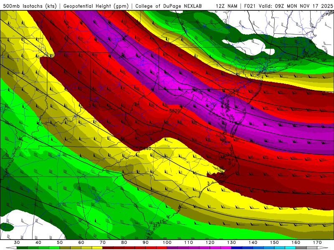This screenshot has height=250, width=334.
Task: Click the 5640 height contour label
Action: (145, 148)
